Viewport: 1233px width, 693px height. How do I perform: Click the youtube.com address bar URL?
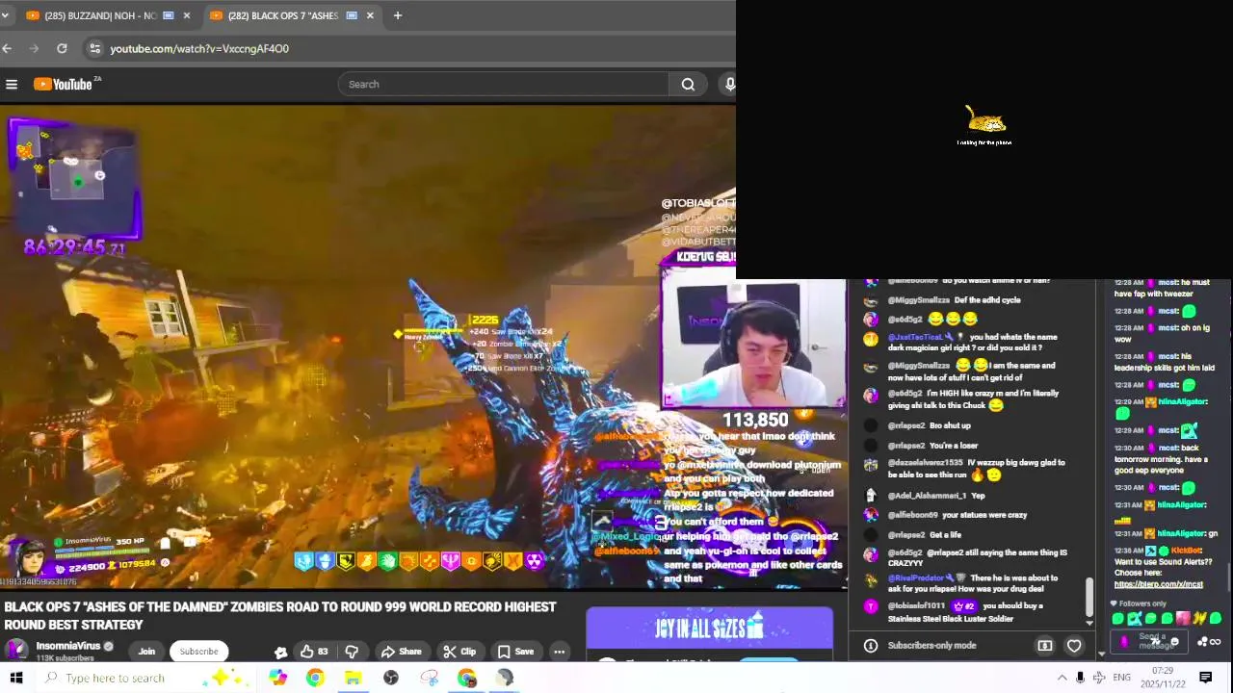tap(199, 48)
